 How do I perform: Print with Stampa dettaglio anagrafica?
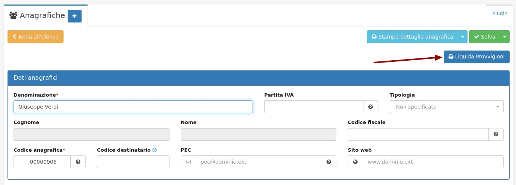coord(412,37)
